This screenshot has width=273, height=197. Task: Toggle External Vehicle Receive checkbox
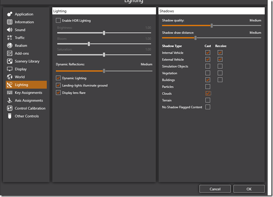pos(220,59)
